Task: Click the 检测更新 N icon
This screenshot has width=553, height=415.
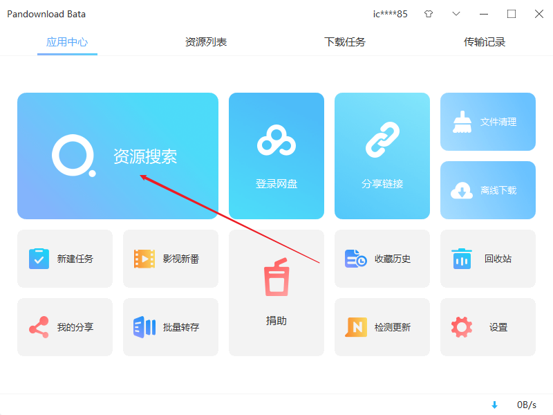Action: tap(356, 327)
